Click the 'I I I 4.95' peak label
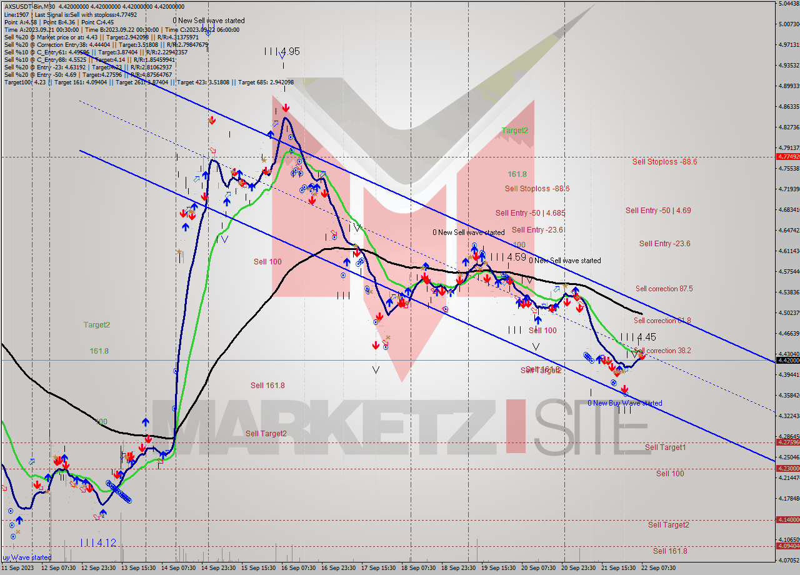The height and width of the screenshot is (575, 800). click(281, 51)
